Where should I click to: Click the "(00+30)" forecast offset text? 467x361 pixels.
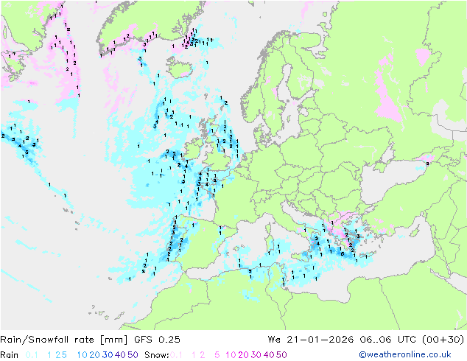tap(443, 340)
